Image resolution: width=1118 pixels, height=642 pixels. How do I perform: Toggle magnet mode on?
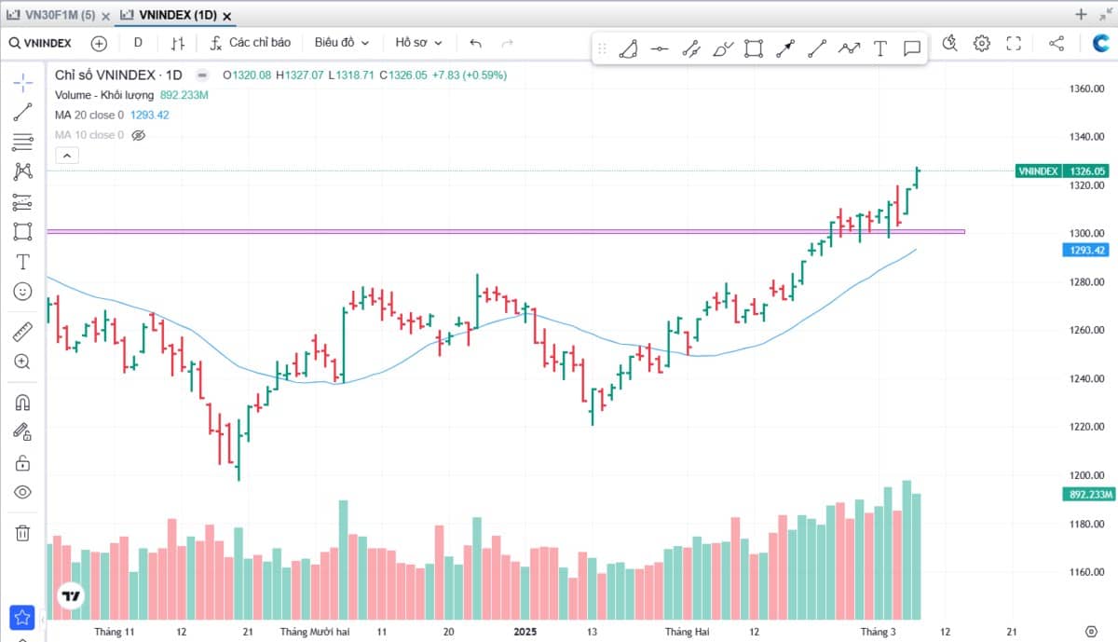pyautogui.click(x=23, y=403)
